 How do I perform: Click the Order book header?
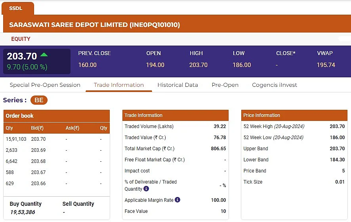(x=57, y=116)
